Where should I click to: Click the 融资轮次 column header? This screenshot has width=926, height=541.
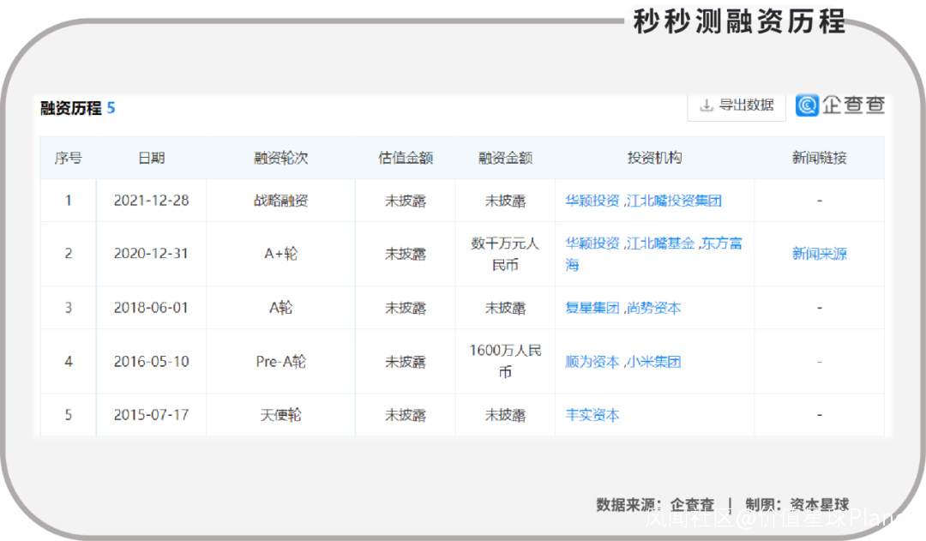[280, 158]
